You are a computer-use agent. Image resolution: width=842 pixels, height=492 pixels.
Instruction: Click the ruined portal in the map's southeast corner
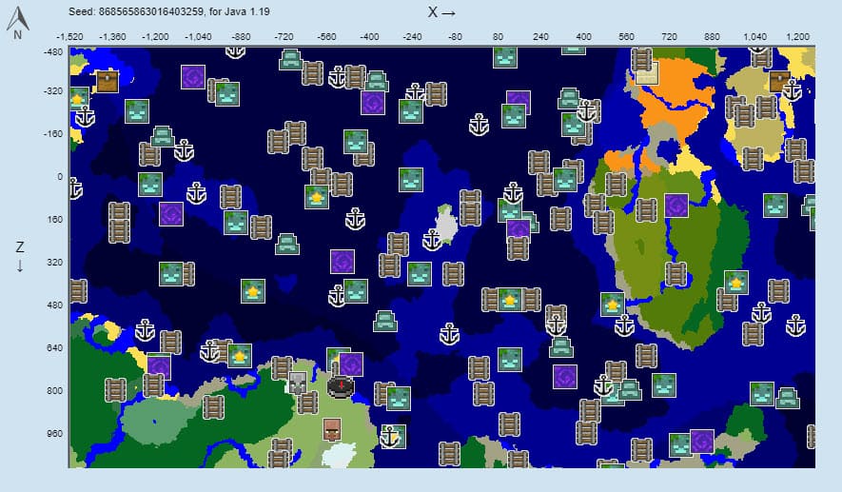[x=702, y=442]
